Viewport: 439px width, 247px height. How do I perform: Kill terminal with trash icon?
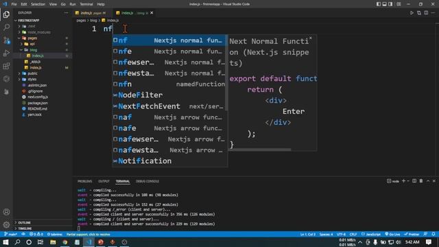point(420,181)
